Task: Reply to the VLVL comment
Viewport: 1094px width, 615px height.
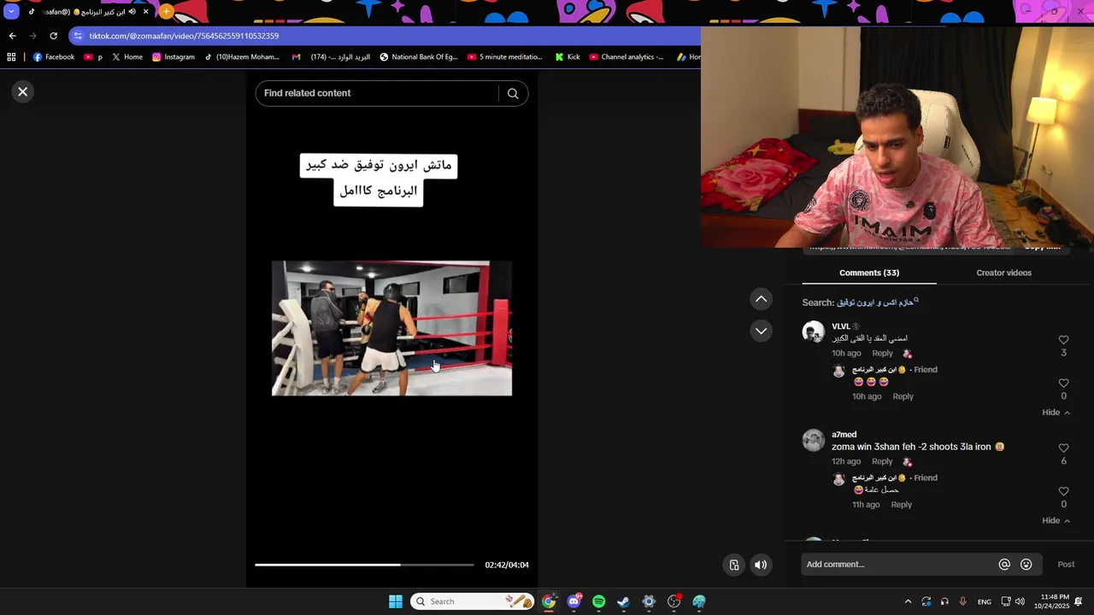Action: tap(882, 354)
